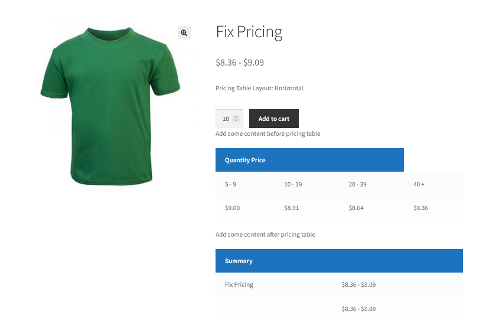Click the green t-shirt product image
Viewport: 496px width, 318px height.
click(110, 106)
